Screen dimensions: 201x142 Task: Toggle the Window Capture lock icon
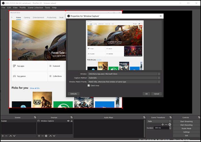tap(71, 121)
